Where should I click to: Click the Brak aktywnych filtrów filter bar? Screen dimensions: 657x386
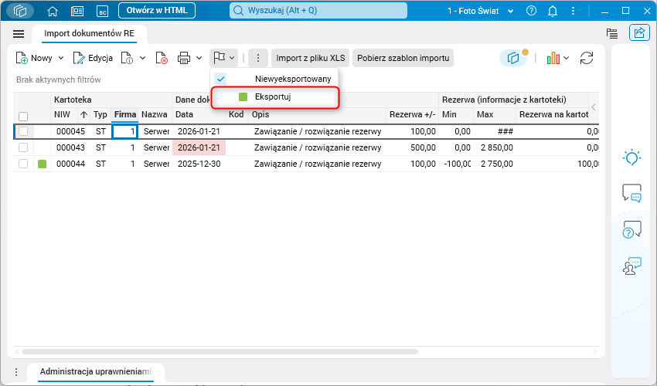[x=58, y=80]
